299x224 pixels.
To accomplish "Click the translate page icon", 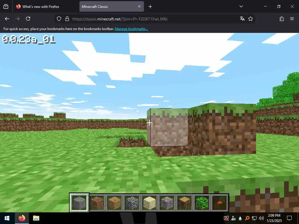I will [242, 19].
